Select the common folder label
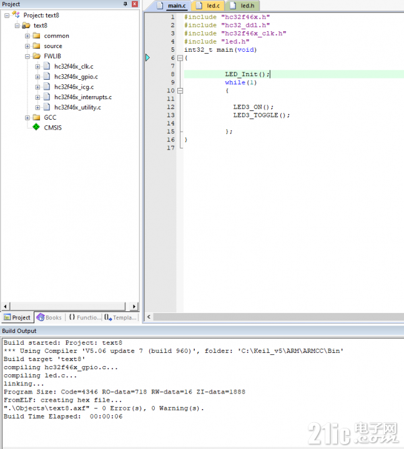Image resolution: width=404 pixels, height=449 pixels. pyautogui.click(x=56, y=36)
